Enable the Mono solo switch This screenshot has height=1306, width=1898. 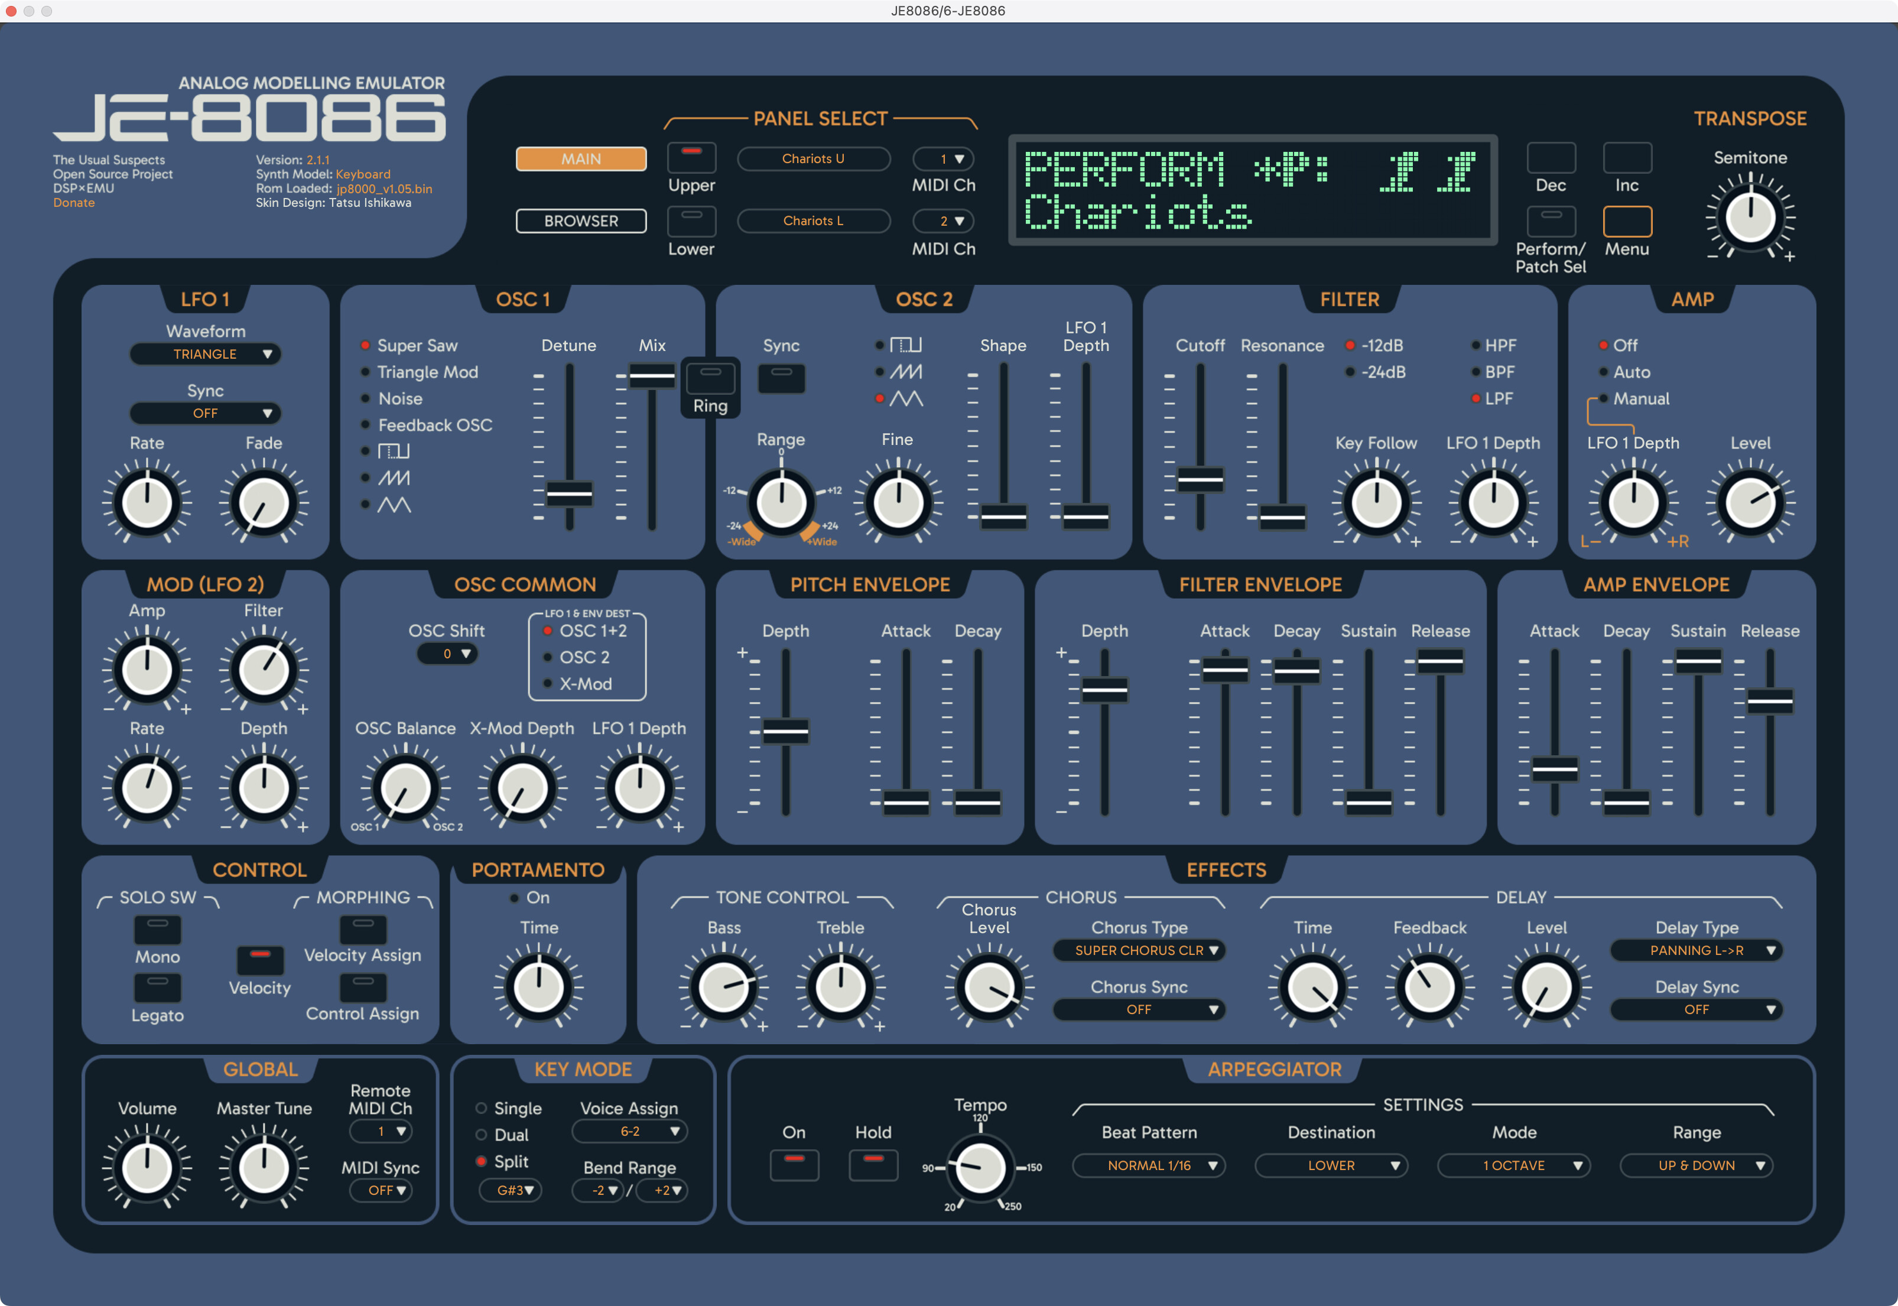[157, 930]
